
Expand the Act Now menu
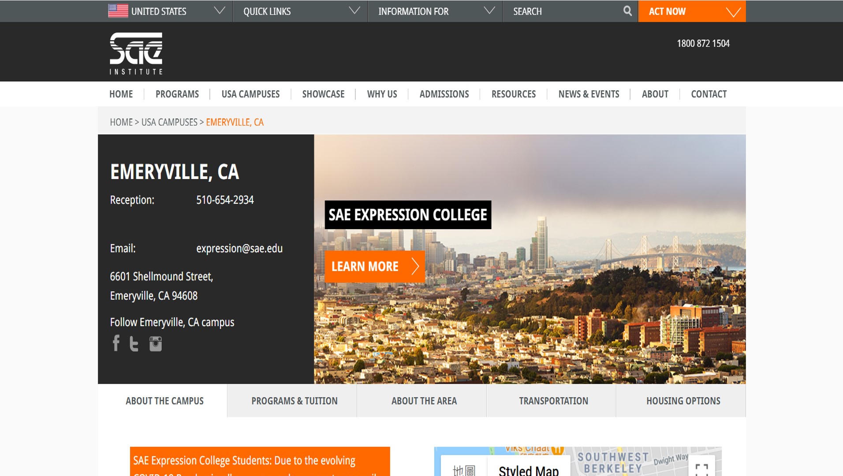point(733,12)
